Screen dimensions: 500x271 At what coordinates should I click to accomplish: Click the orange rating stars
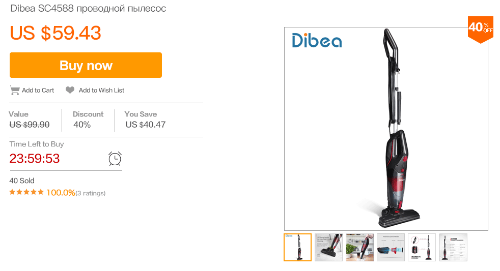[26, 193]
